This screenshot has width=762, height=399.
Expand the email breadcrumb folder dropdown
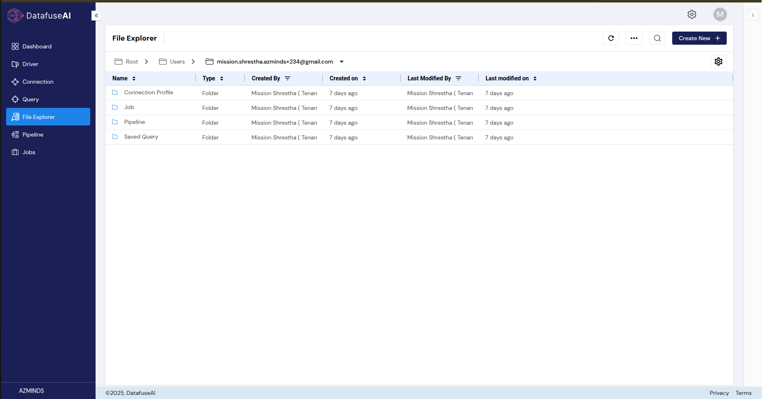[x=342, y=62]
